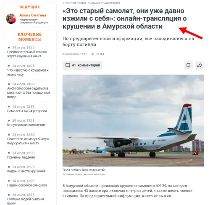Image resolution: width=210 pixels, height=205 pixels.
Task: Jump to Ан-24 способен садиться entry
Action: [29, 92]
